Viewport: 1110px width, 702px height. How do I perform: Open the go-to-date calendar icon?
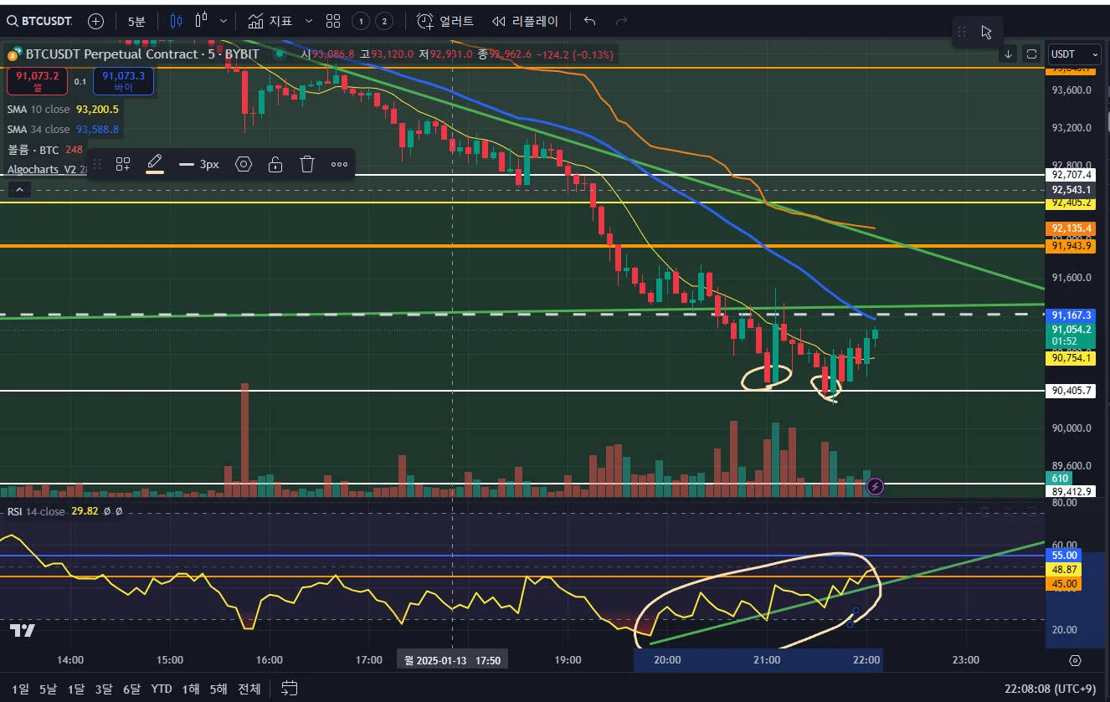(x=290, y=689)
